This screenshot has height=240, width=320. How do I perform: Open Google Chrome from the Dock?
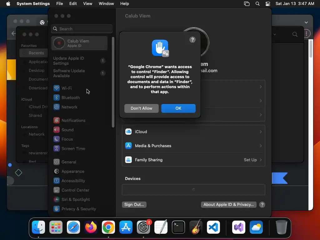tap(108, 227)
